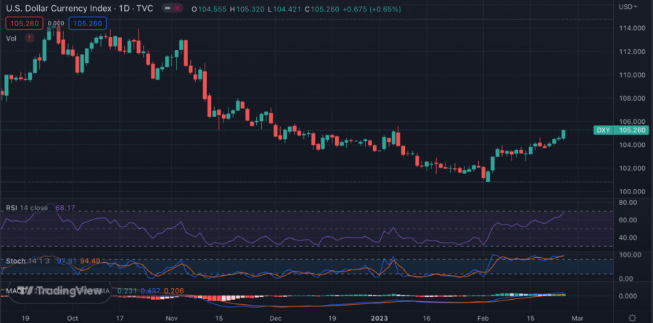Open the USD currency dropdown

point(628,7)
